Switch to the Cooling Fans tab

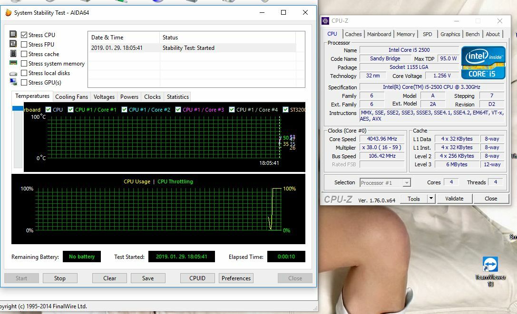pos(71,97)
